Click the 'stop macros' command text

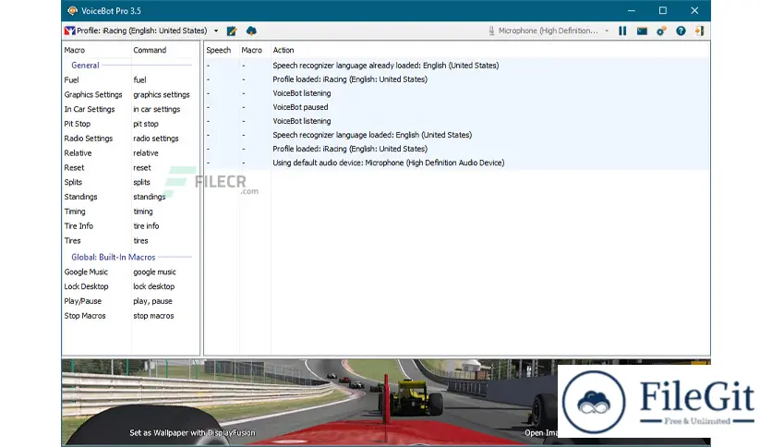pyautogui.click(x=153, y=316)
